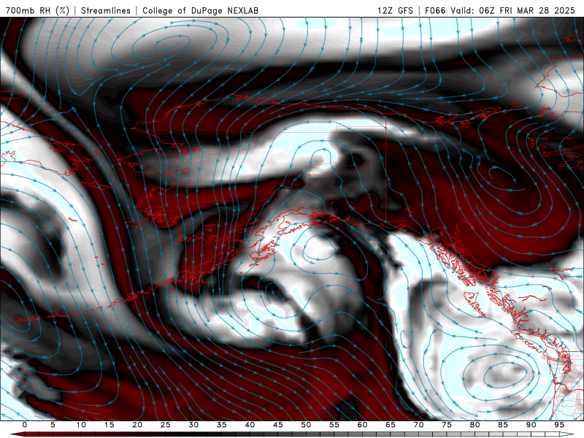Screen dimensions: 584x438
Task: Select the "12Z GFS" model run label
Action: pos(395,10)
